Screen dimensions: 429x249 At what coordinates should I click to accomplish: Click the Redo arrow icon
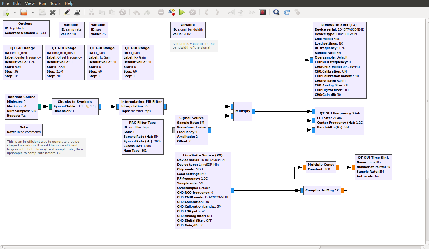(147, 12)
